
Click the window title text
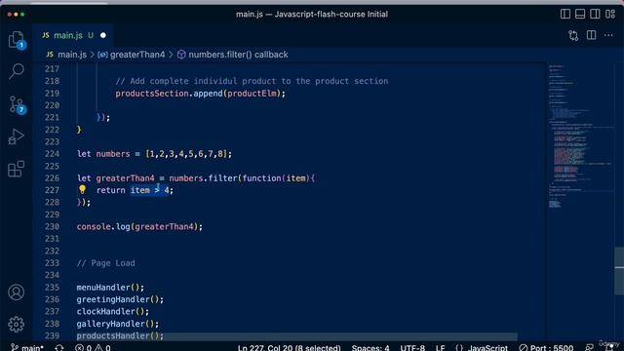click(x=312, y=14)
